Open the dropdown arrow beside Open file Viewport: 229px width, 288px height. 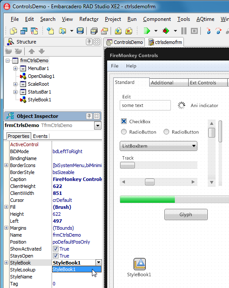(x=72, y=31)
